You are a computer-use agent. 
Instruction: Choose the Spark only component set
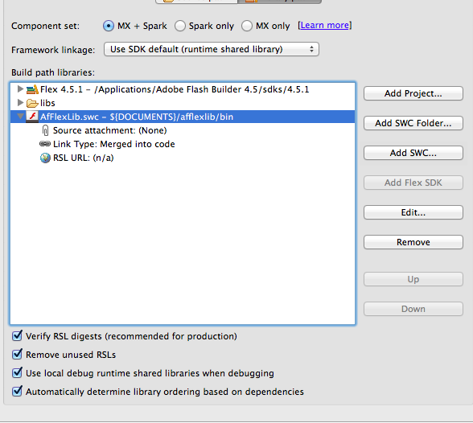click(x=180, y=26)
